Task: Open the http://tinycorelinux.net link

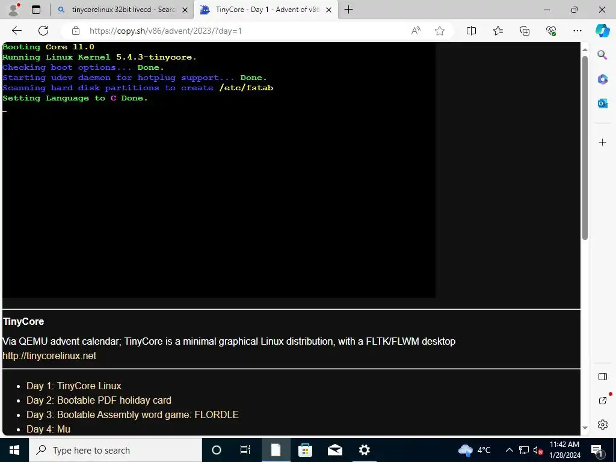Action: tap(49, 356)
